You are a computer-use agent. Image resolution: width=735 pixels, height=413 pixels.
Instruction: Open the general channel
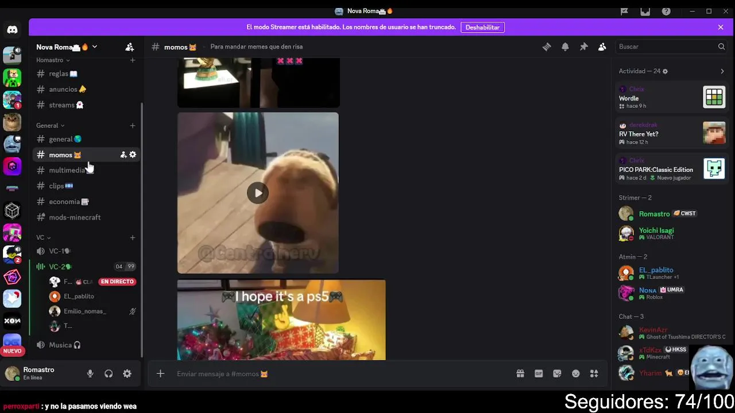point(86,139)
